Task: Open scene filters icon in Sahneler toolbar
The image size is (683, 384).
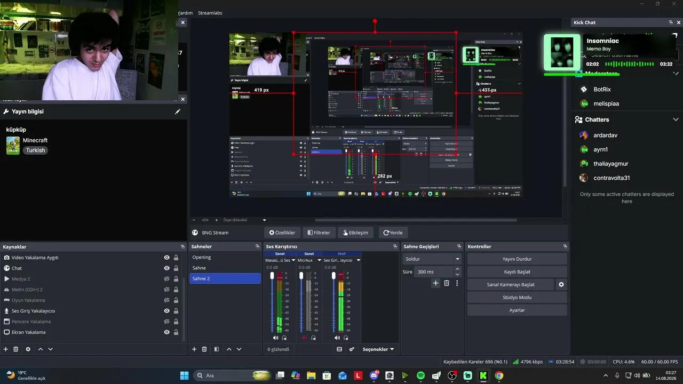Action: tap(217, 349)
